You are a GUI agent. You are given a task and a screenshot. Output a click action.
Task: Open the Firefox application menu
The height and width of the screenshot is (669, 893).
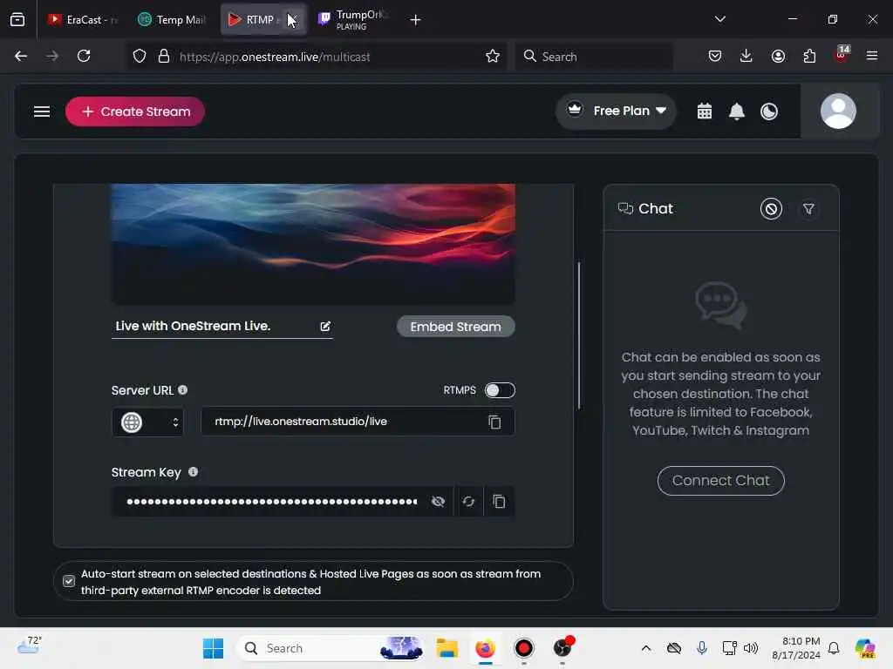pyautogui.click(x=872, y=56)
